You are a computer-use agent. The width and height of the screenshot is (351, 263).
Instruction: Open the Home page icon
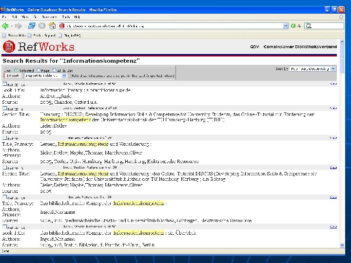pyautogui.click(x=52, y=26)
